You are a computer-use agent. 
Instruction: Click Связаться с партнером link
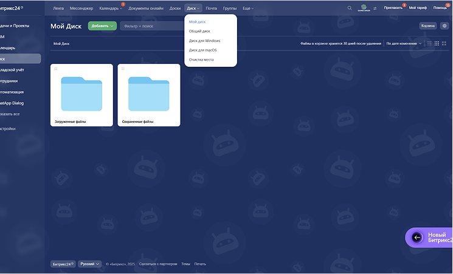[158, 264]
